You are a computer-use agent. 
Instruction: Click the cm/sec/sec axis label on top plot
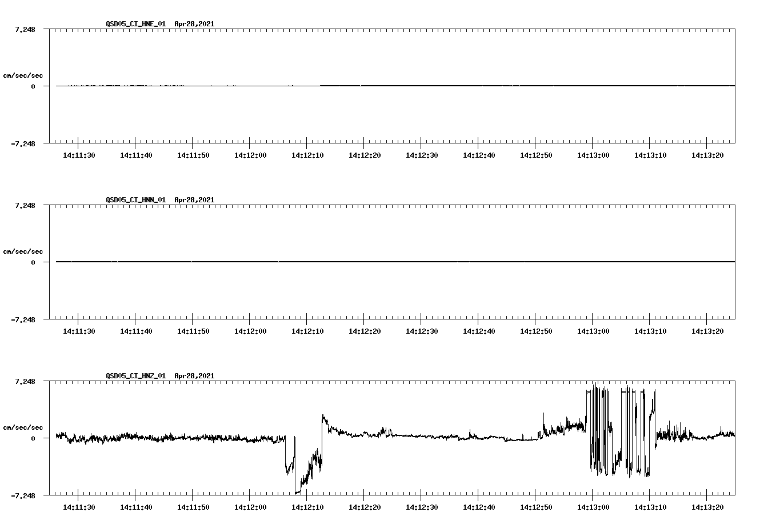tap(23, 74)
